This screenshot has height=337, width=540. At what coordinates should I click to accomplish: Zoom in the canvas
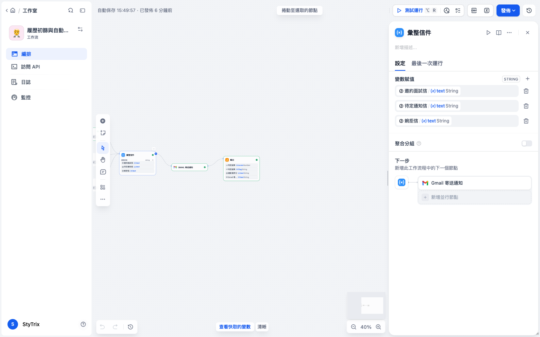tap(378, 327)
